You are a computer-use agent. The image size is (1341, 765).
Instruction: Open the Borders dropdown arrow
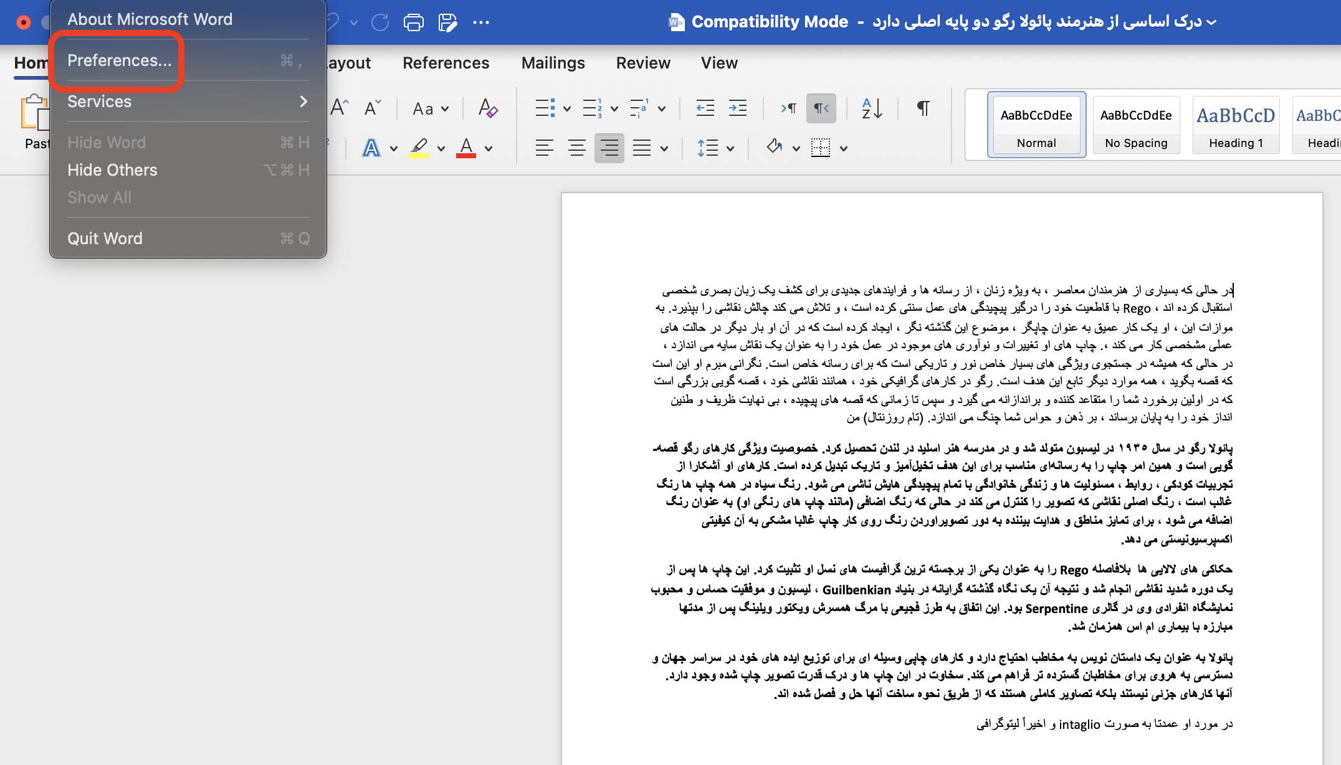click(844, 148)
